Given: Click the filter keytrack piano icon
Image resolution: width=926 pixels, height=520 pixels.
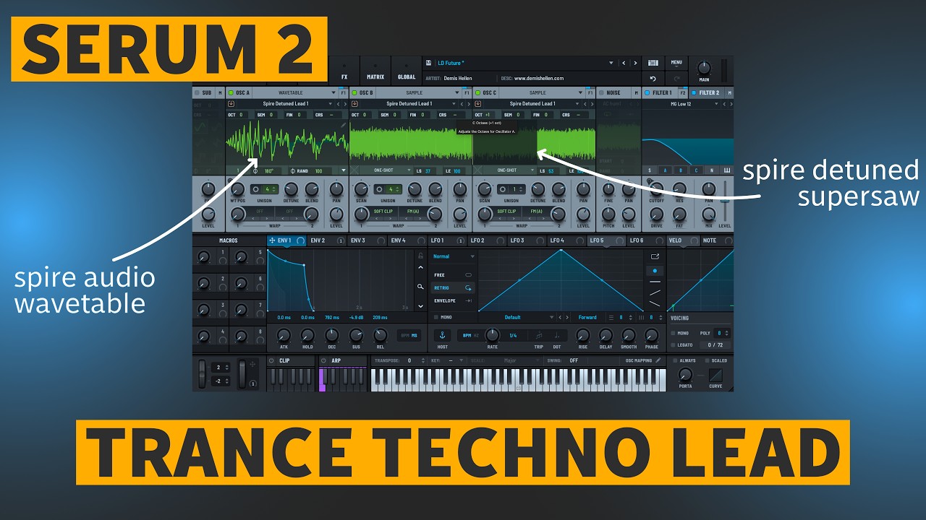Looking at the screenshot, I should [x=727, y=170].
